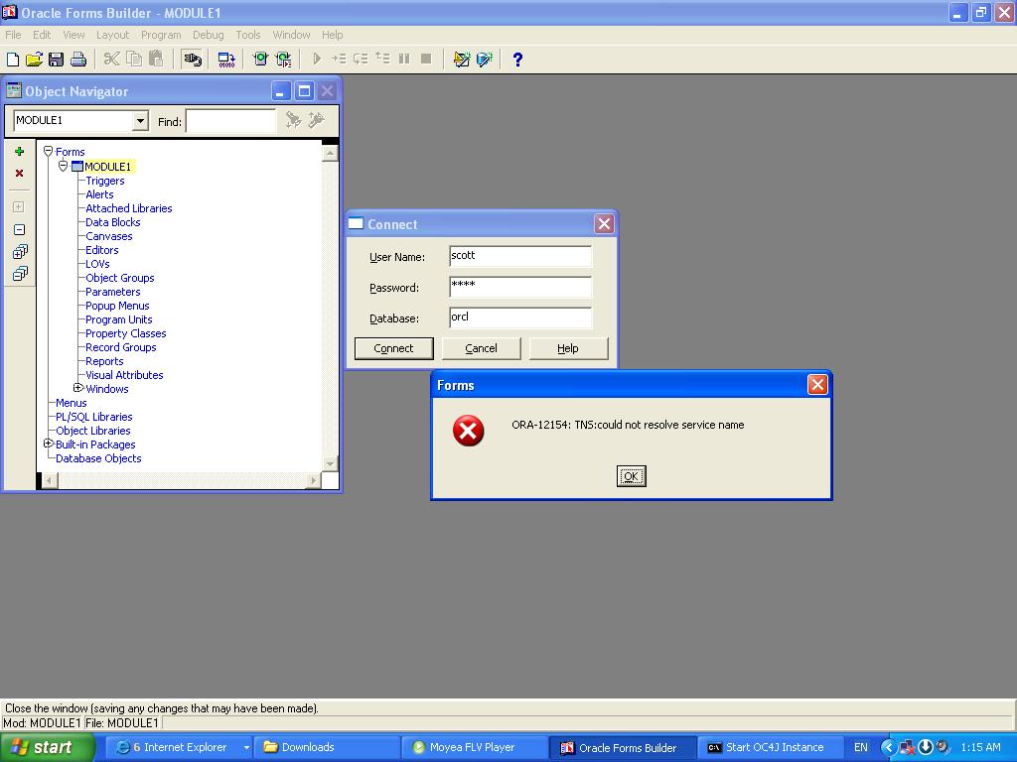The image size is (1017, 762).
Task: Click the Find field in Object Navigator
Action: pos(230,121)
